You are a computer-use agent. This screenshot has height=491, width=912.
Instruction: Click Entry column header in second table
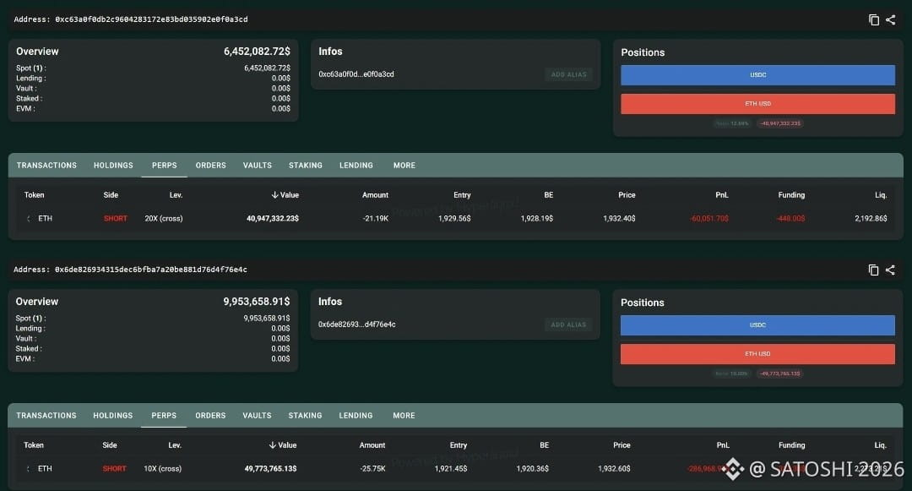point(459,445)
